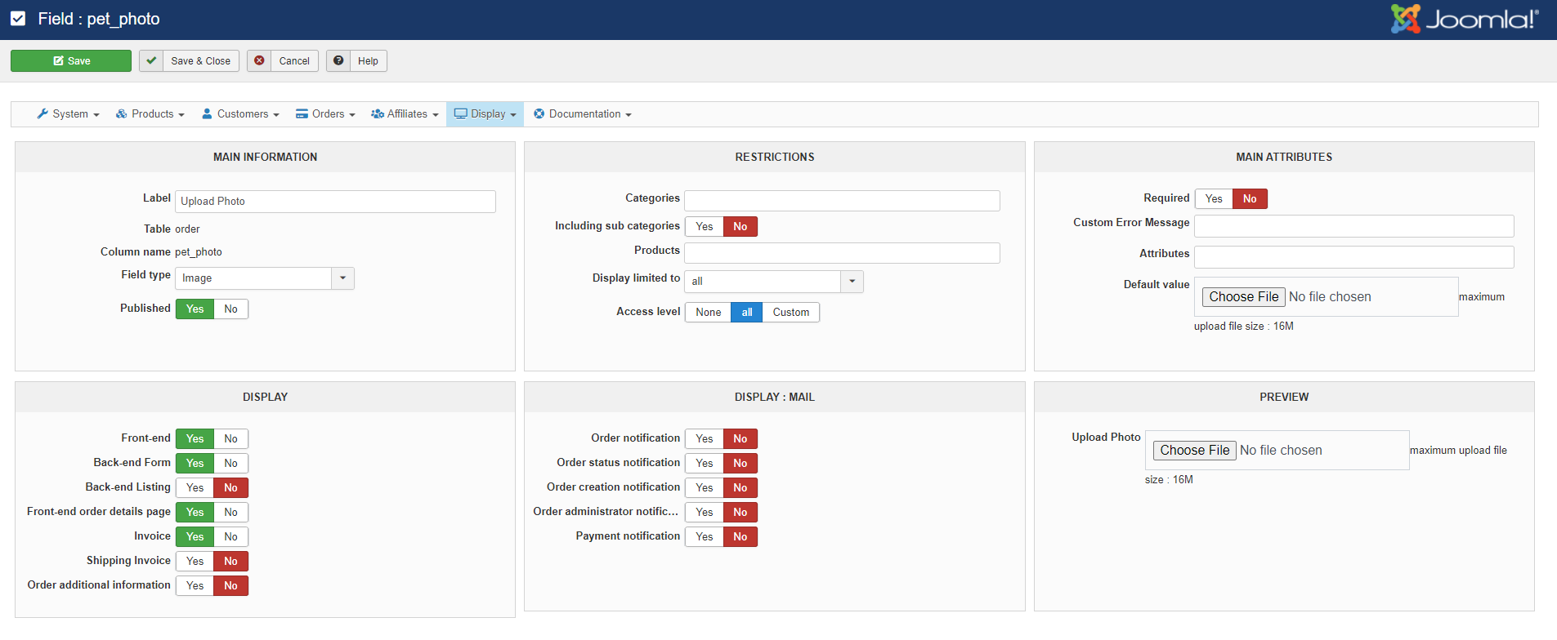Image resolution: width=1557 pixels, height=640 pixels.
Task: Set Order notification to Yes
Action: tap(705, 439)
